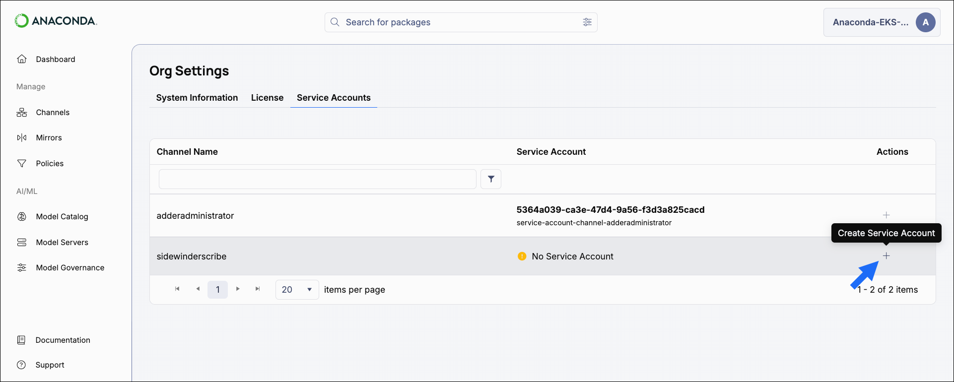Image resolution: width=954 pixels, height=382 pixels.
Task: Click the search magnifier icon
Action: (335, 22)
